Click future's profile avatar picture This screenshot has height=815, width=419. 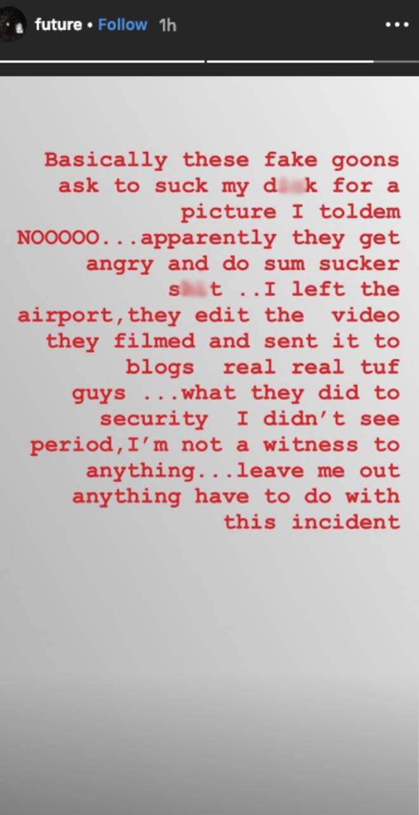[x=12, y=24]
